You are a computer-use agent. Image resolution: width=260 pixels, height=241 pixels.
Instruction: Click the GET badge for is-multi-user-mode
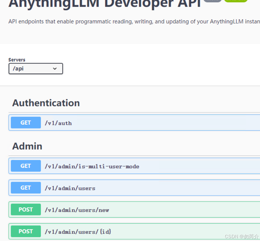pos(26,166)
